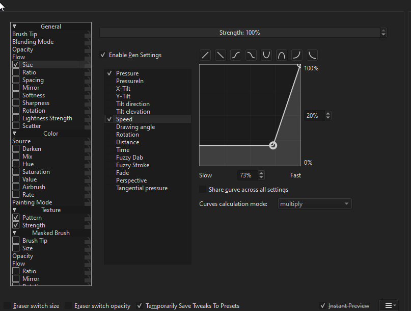
Task: Collapse the Texture section in options list
Action: pyautogui.click(x=15, y=210)
